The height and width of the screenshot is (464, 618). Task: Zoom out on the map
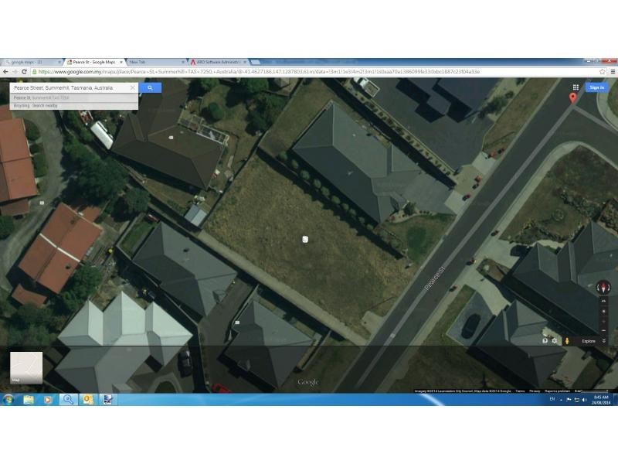tap(603, 331)
